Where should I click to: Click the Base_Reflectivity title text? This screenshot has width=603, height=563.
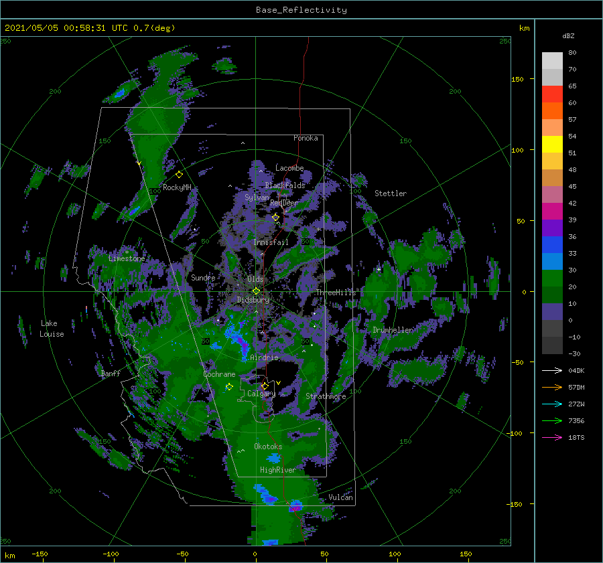(x=301, y=10)
